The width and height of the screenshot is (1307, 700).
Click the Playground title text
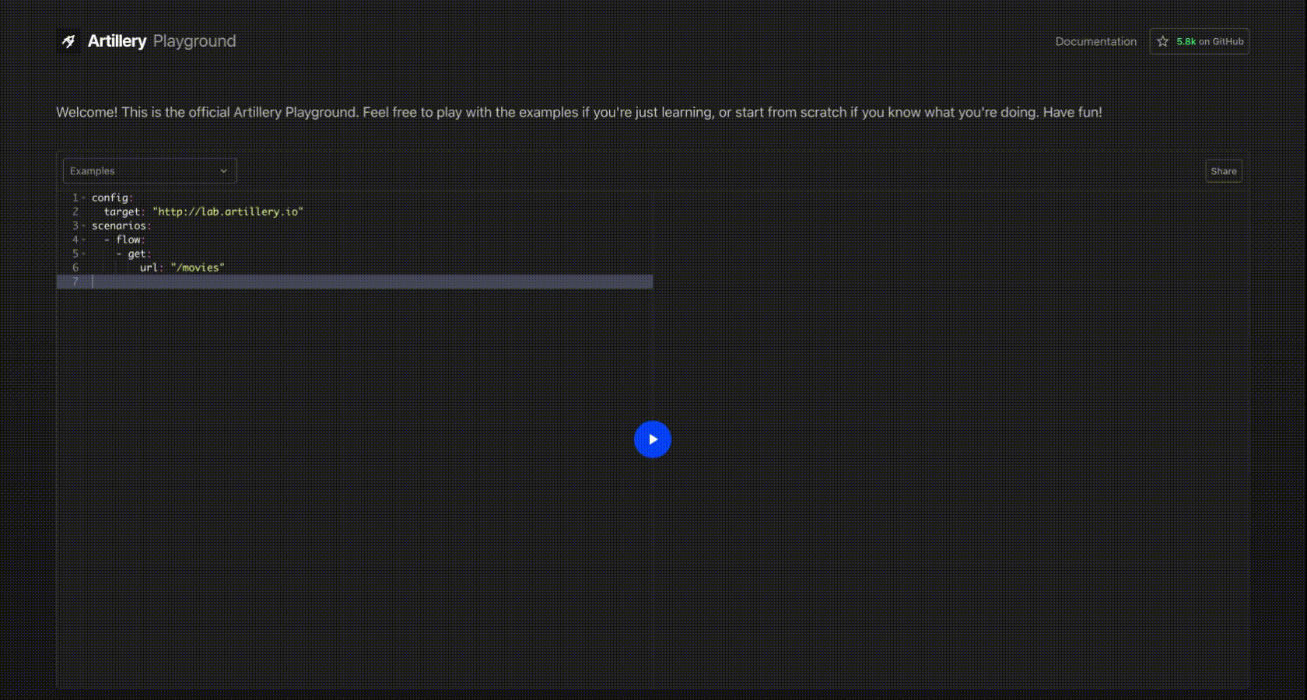tap(194, 41)
